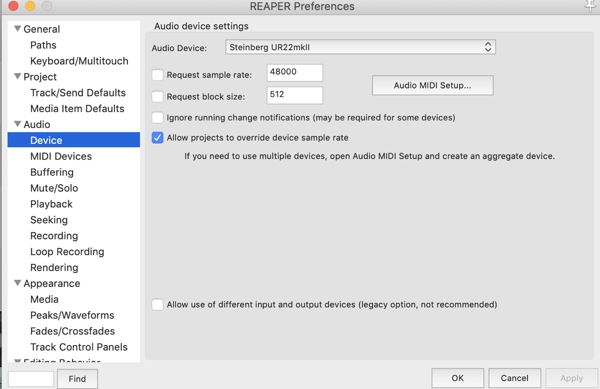Select Buffering in the preferences tree

click(x=52, y=172)
